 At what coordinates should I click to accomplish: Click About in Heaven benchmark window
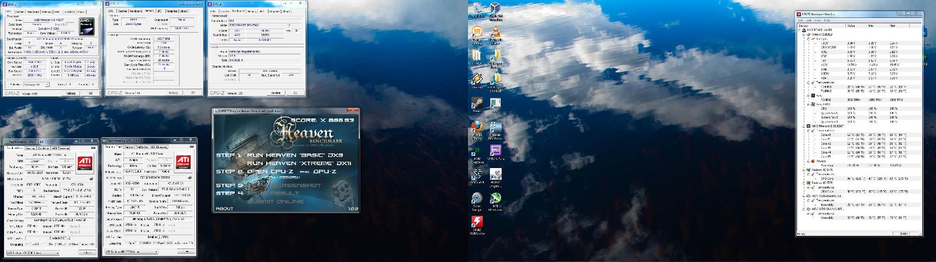click(225, 208)
